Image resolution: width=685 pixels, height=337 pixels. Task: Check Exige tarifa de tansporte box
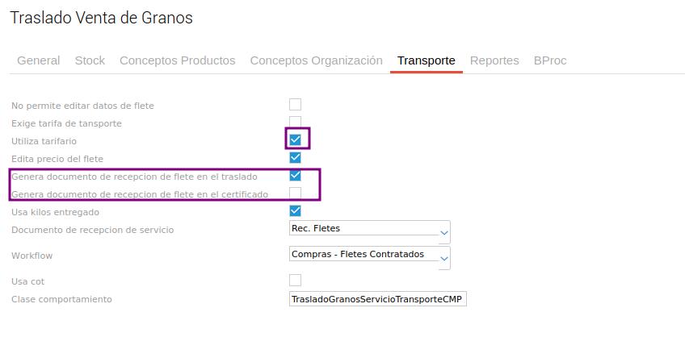click(x=295, y=123)
